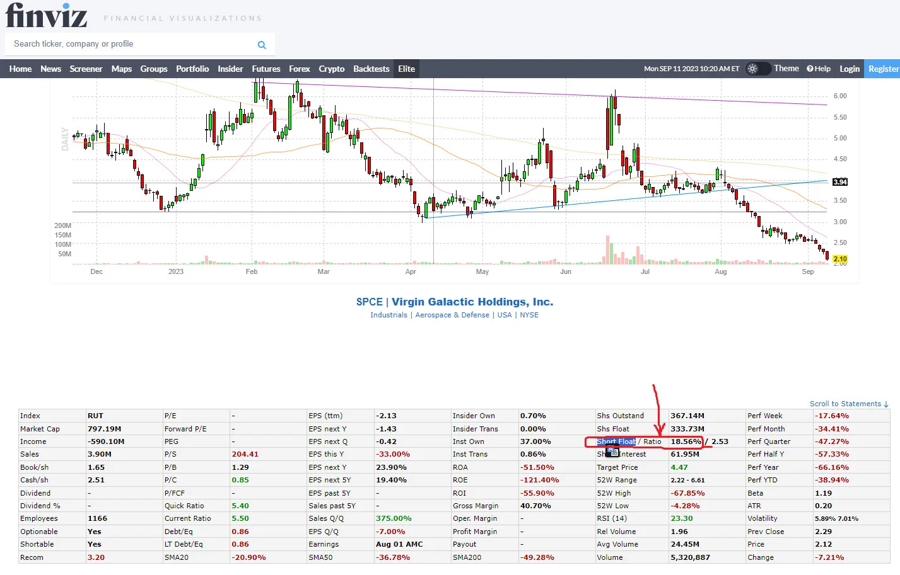Open the SPCE ticker link
The width and height of the screenshot is (900, 575).
point(370,302)
